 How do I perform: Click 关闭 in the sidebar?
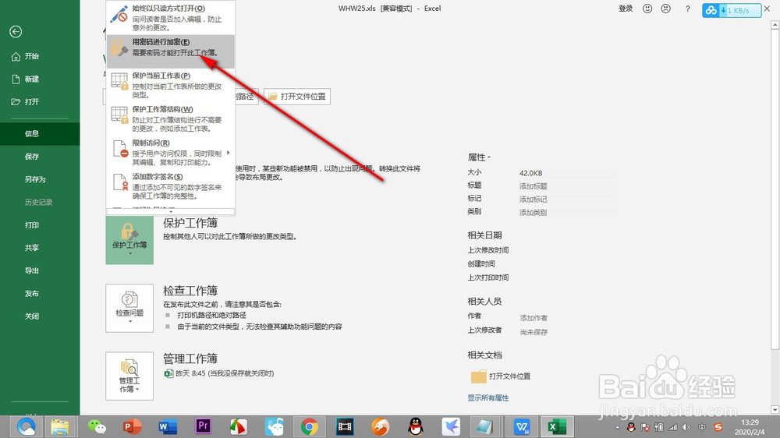click(x=32, y=316)
